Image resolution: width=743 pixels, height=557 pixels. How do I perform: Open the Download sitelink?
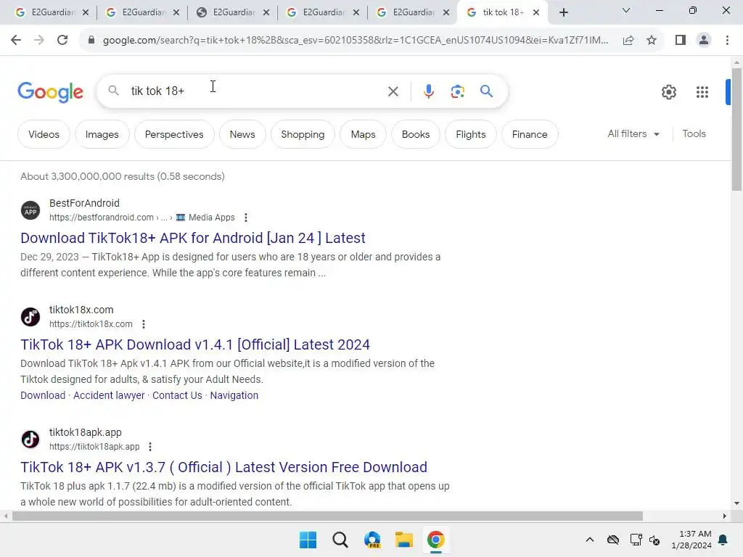tap(43, 395)
